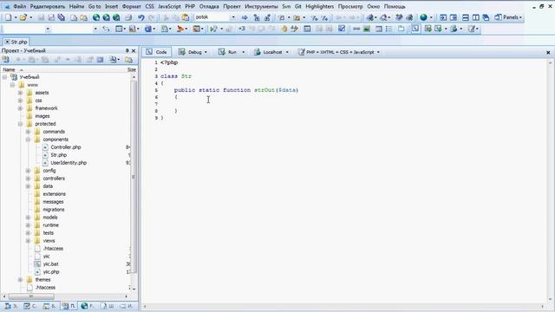Expand the models folder node
The height and width of the screenshot is (312, 555).
[28, 218]
